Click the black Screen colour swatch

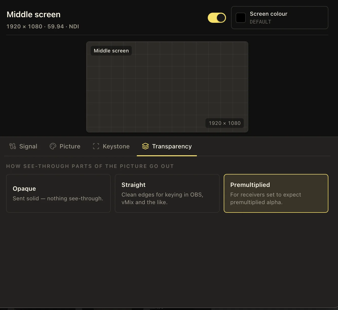(241, 18)
